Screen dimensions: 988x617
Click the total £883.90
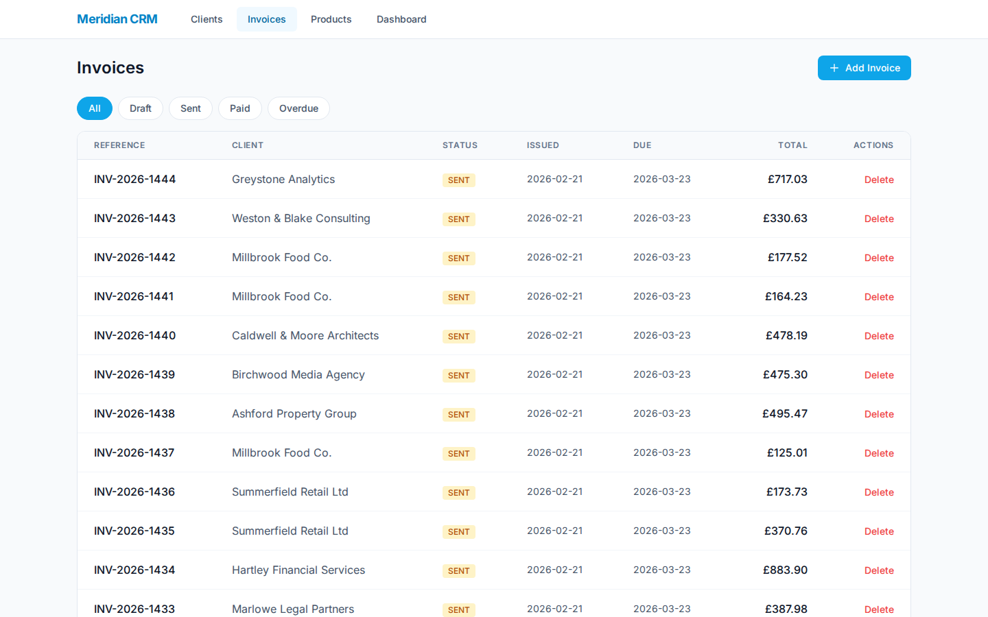[785, 570]
